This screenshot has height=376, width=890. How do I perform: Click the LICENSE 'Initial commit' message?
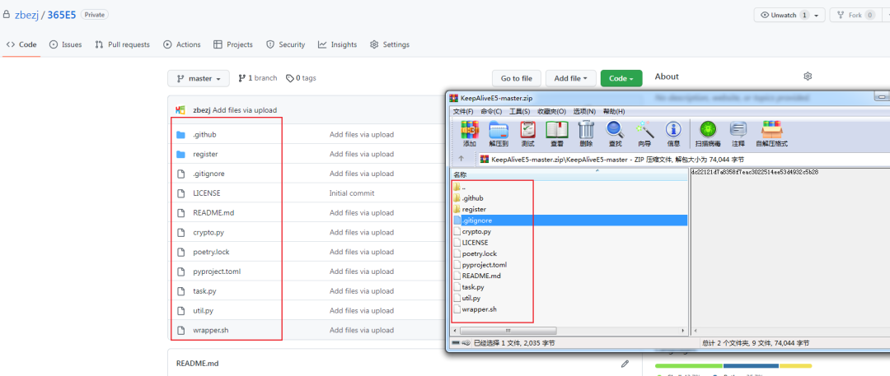tap(352, 193)
